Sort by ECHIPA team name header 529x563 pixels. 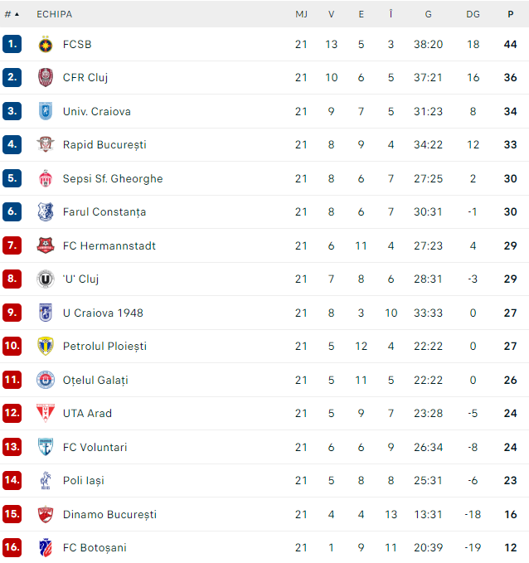click(54, 14)
